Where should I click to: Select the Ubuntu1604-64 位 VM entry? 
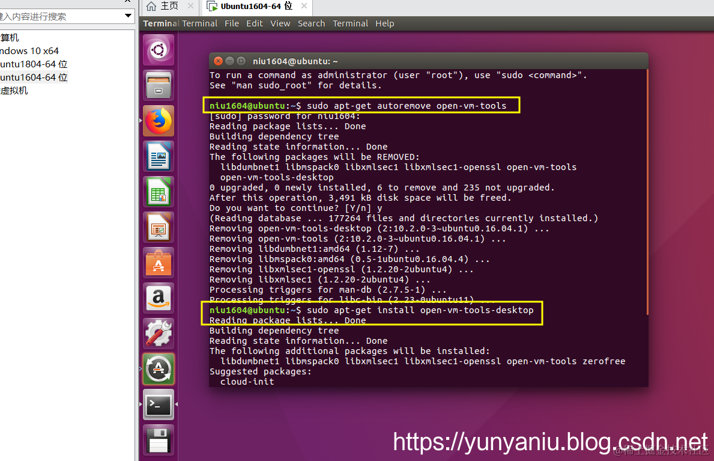(34, 77)
